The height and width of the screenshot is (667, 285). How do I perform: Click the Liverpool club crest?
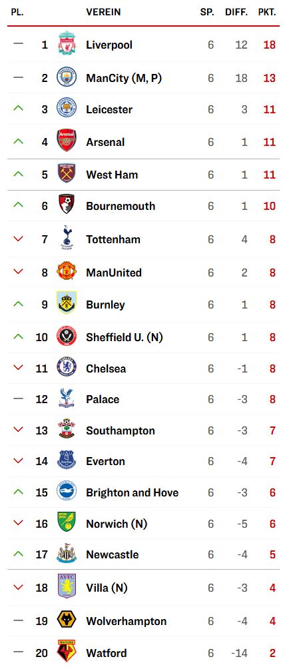(67, 43)
